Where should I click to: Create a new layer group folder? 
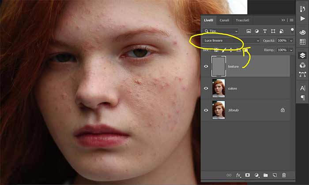266,175
